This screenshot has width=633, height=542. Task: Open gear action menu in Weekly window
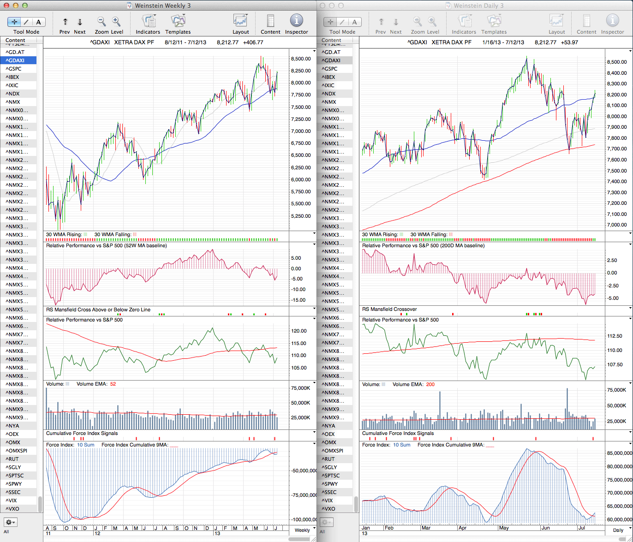tap(10, 522)
